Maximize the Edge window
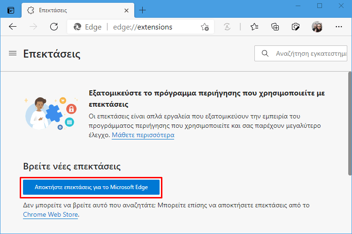Viewport: 352px width, 234px height. (320, 6)
